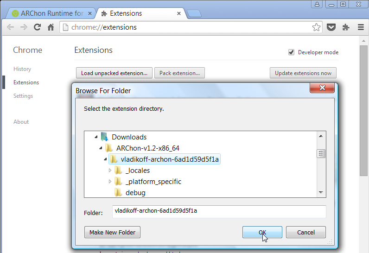Switch to the ARChon Runtime tab

point(50,13)
